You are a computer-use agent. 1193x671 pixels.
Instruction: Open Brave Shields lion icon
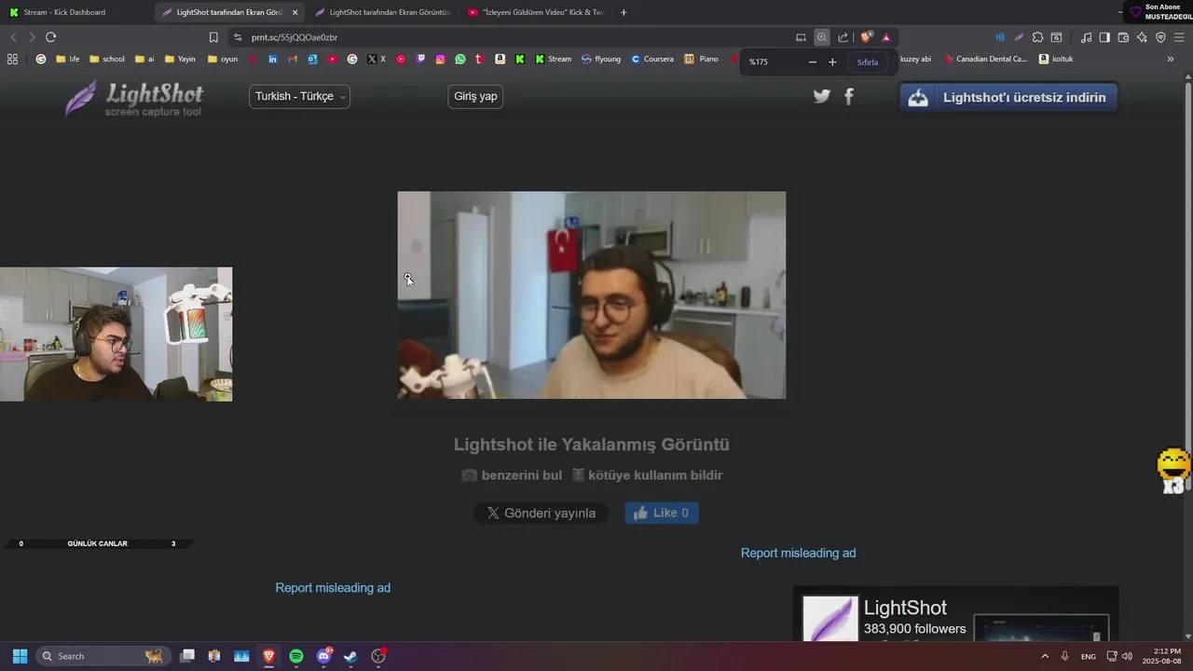[x=866, y=37]
